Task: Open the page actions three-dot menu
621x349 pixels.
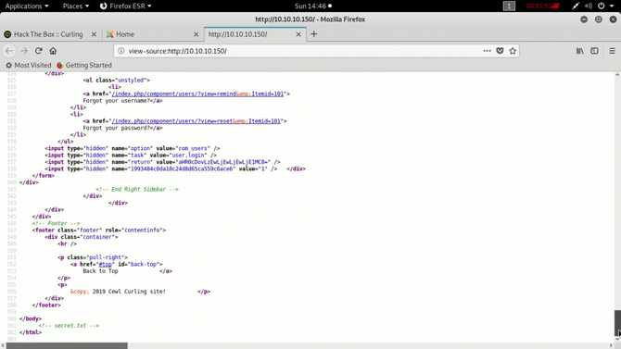Action: pos(488,51)
